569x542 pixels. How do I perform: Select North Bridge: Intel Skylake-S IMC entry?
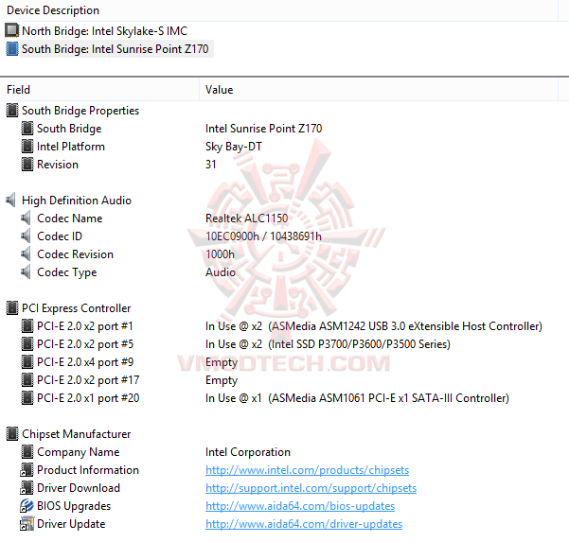pyautogui.click(x=104, y=31)
